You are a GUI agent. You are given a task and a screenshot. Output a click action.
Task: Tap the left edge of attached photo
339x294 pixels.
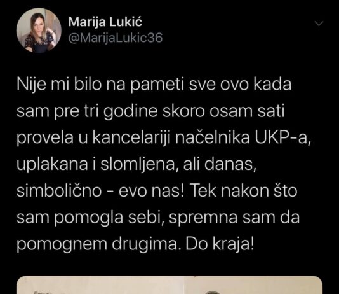pos(20,286)
